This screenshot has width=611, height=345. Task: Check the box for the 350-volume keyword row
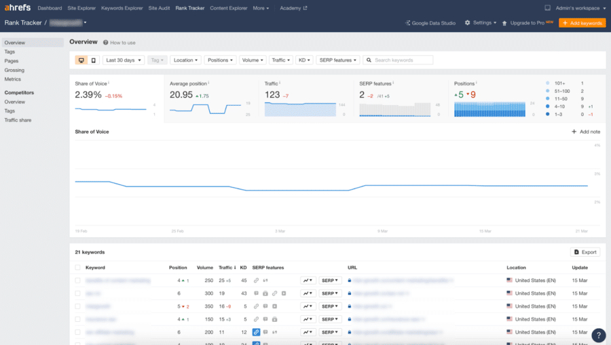click(x=77, y=306)
